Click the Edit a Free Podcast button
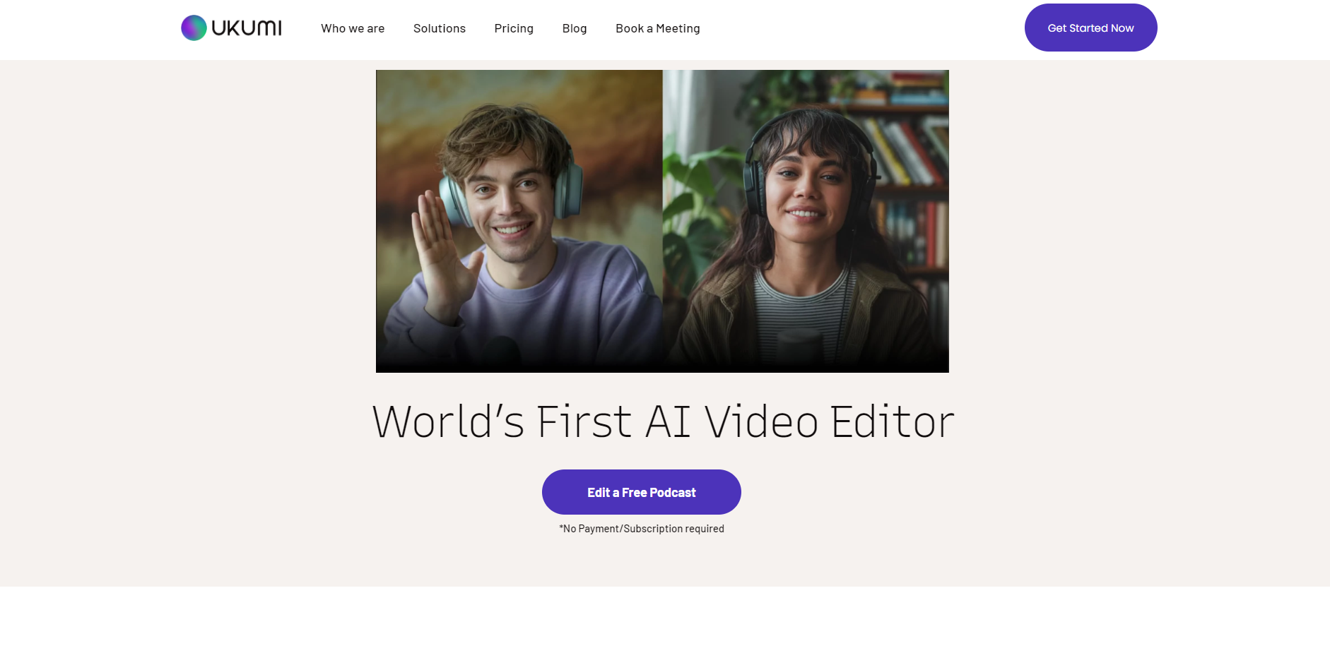 [x=641, y=492]
